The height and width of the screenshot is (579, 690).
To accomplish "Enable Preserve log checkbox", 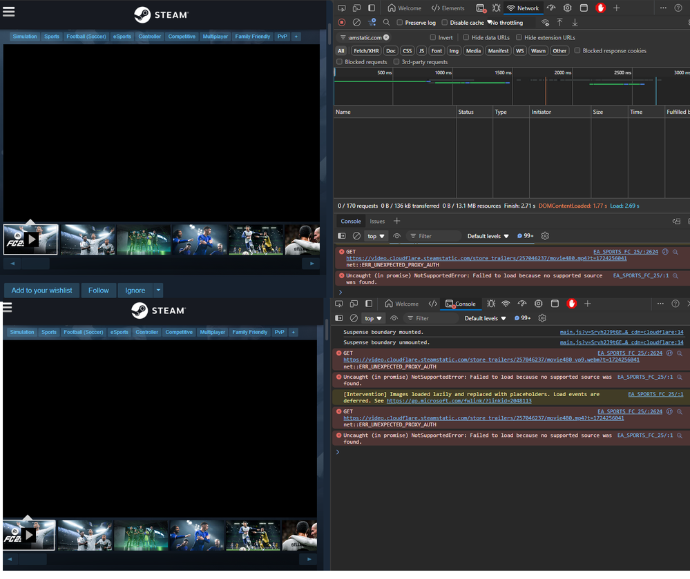I will click(400, 22).
